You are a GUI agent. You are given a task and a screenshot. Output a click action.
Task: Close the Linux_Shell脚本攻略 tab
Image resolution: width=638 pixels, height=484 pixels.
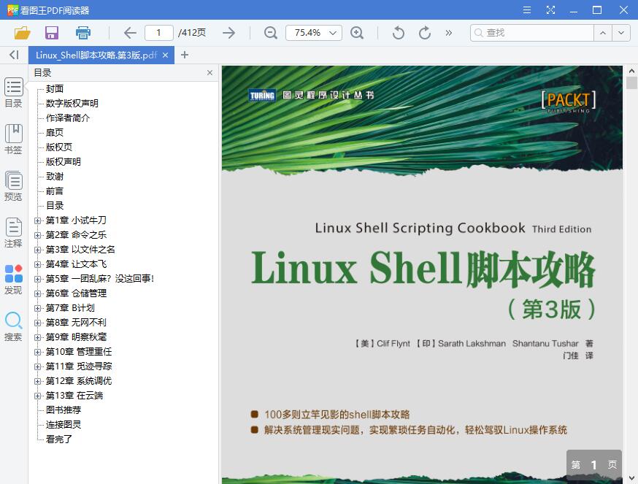(165, 55)
